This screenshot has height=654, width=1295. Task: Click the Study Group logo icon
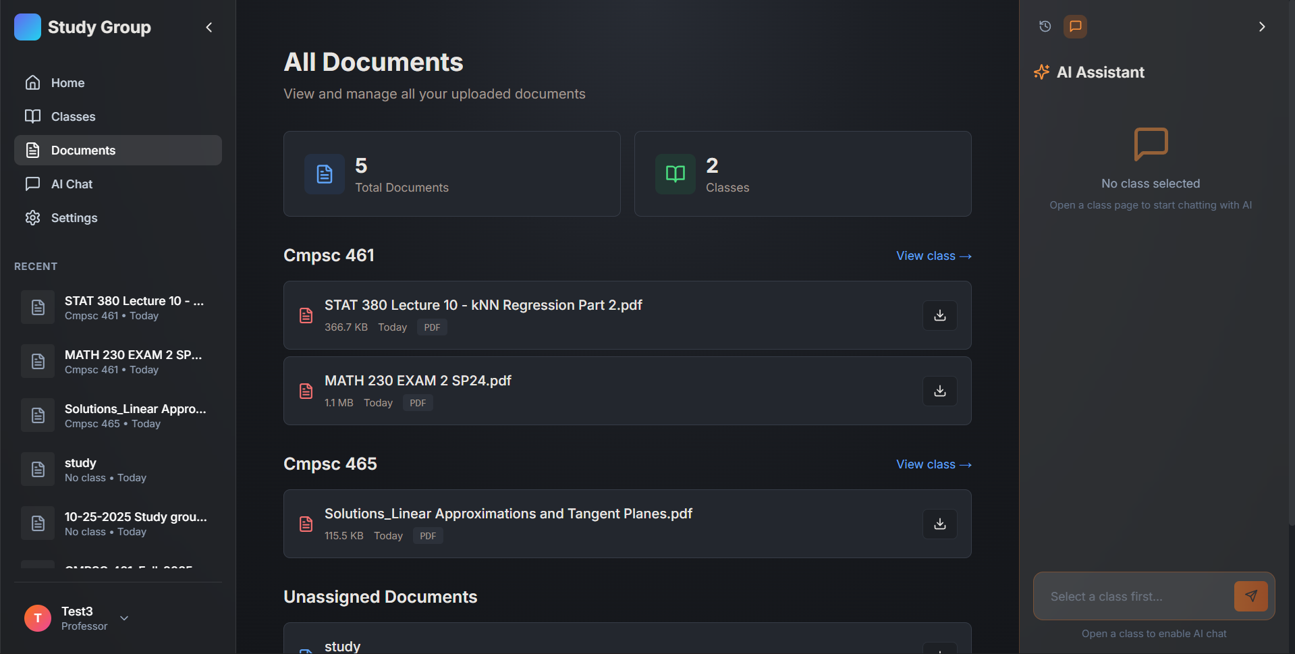(28, 27)
